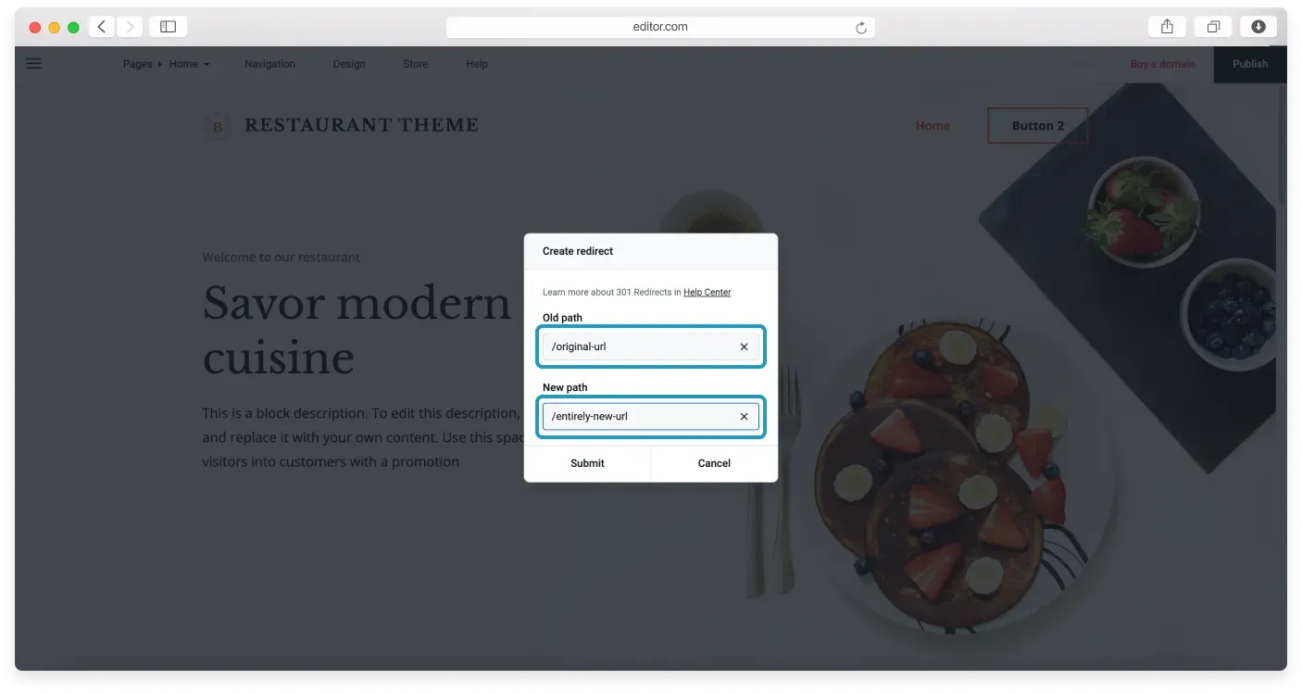Select the Savor modern cuisine heading
The image size is (1302, 693).
357,330
